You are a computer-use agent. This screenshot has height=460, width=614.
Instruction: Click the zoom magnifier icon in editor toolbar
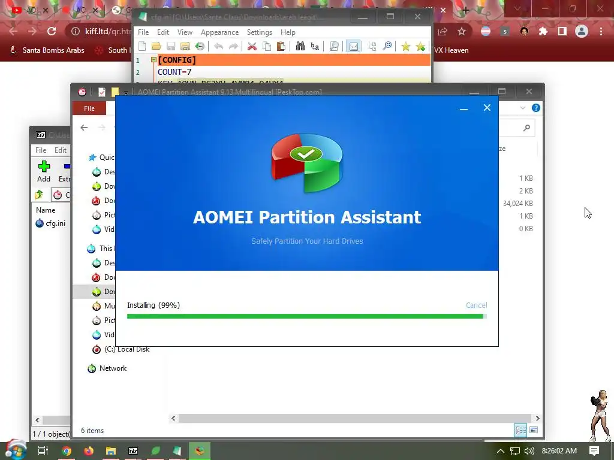(x=387, y=46)
